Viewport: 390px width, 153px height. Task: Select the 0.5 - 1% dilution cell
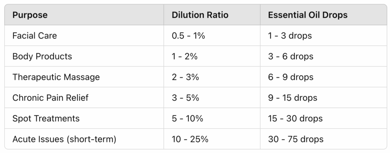click(x=189, y=36)
